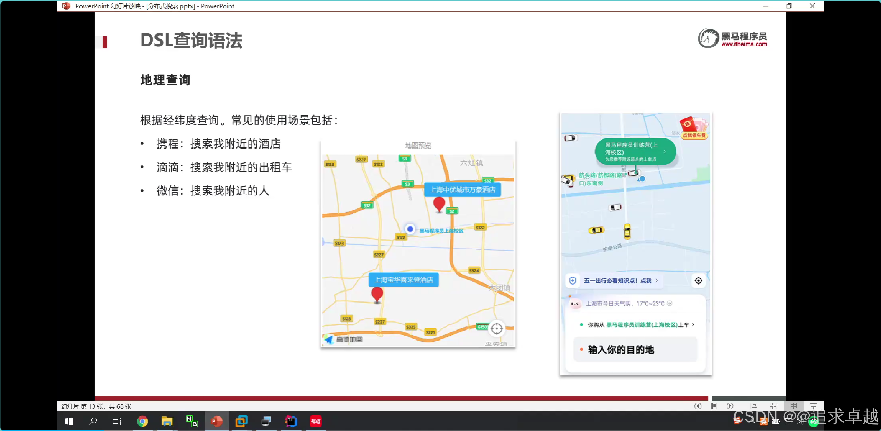Toggle the system volume tray icon

pyautogui.click(x=799, y=421)
